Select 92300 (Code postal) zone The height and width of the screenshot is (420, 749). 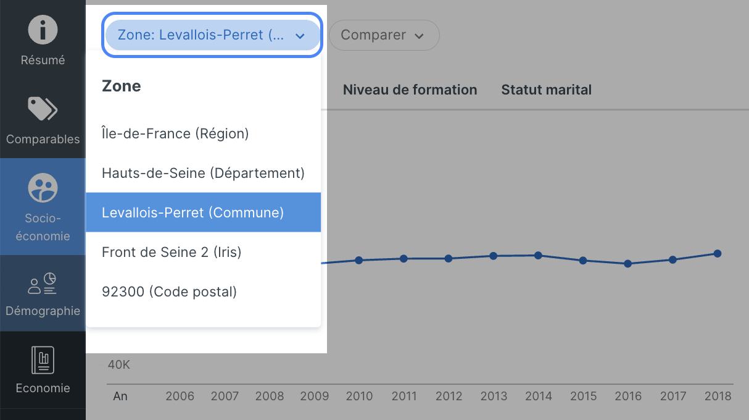tap(169, 292)
